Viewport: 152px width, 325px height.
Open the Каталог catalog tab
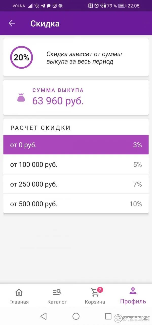pos(57,296)
